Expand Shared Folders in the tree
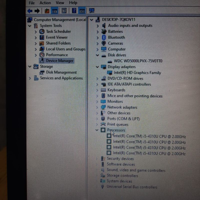 click(36, 43)
